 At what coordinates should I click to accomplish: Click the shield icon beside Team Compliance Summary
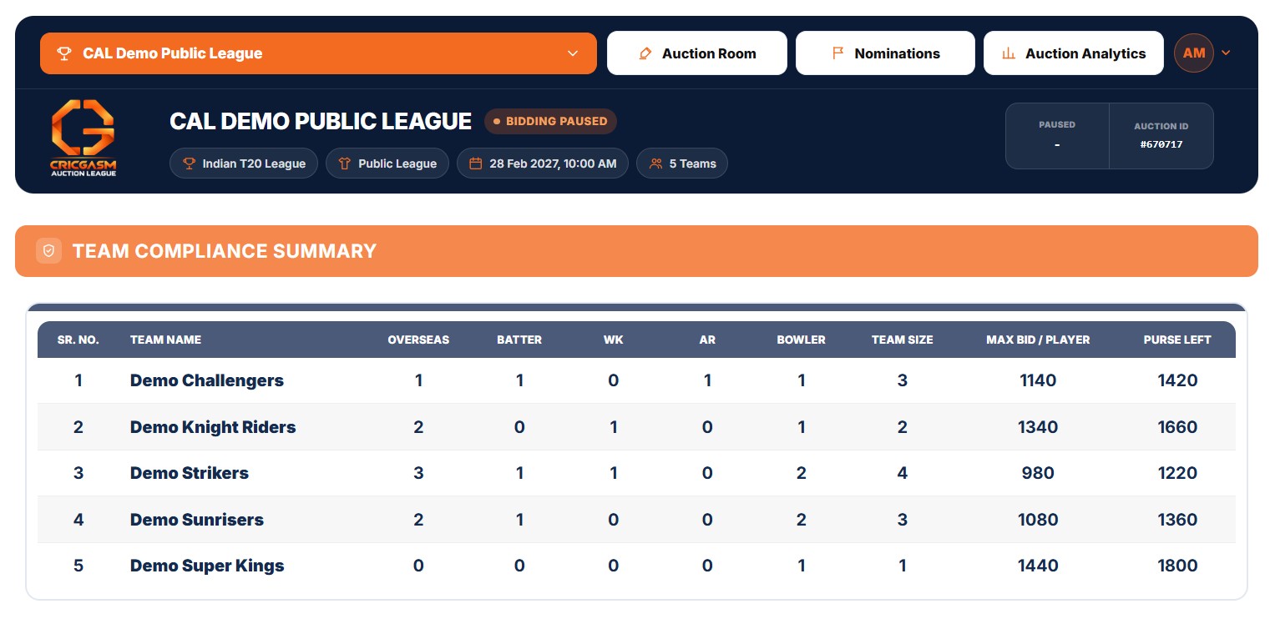coord(48,251)
